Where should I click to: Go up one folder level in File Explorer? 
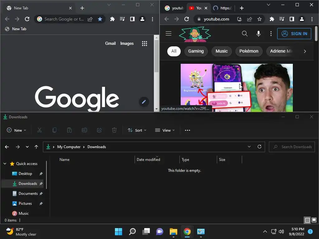click(36, 147)
